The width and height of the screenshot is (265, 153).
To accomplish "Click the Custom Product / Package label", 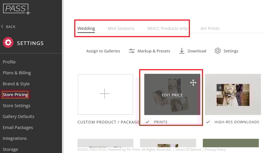I will (x=109, y=122).
